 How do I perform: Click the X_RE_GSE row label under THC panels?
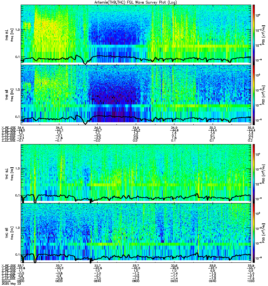pyautogui.click(x=8, y=266)
